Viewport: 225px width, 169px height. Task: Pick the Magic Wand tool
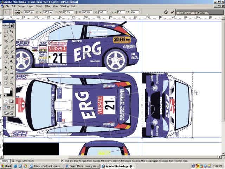click(11, 36)
